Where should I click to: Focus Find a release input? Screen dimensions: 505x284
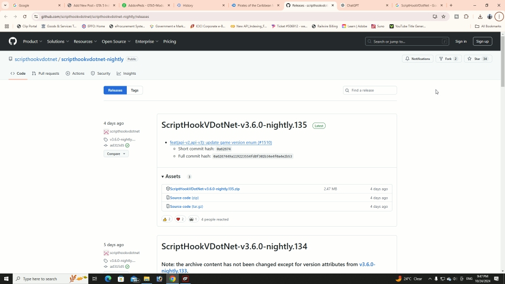pyautogui.click(x=370, y=90)
